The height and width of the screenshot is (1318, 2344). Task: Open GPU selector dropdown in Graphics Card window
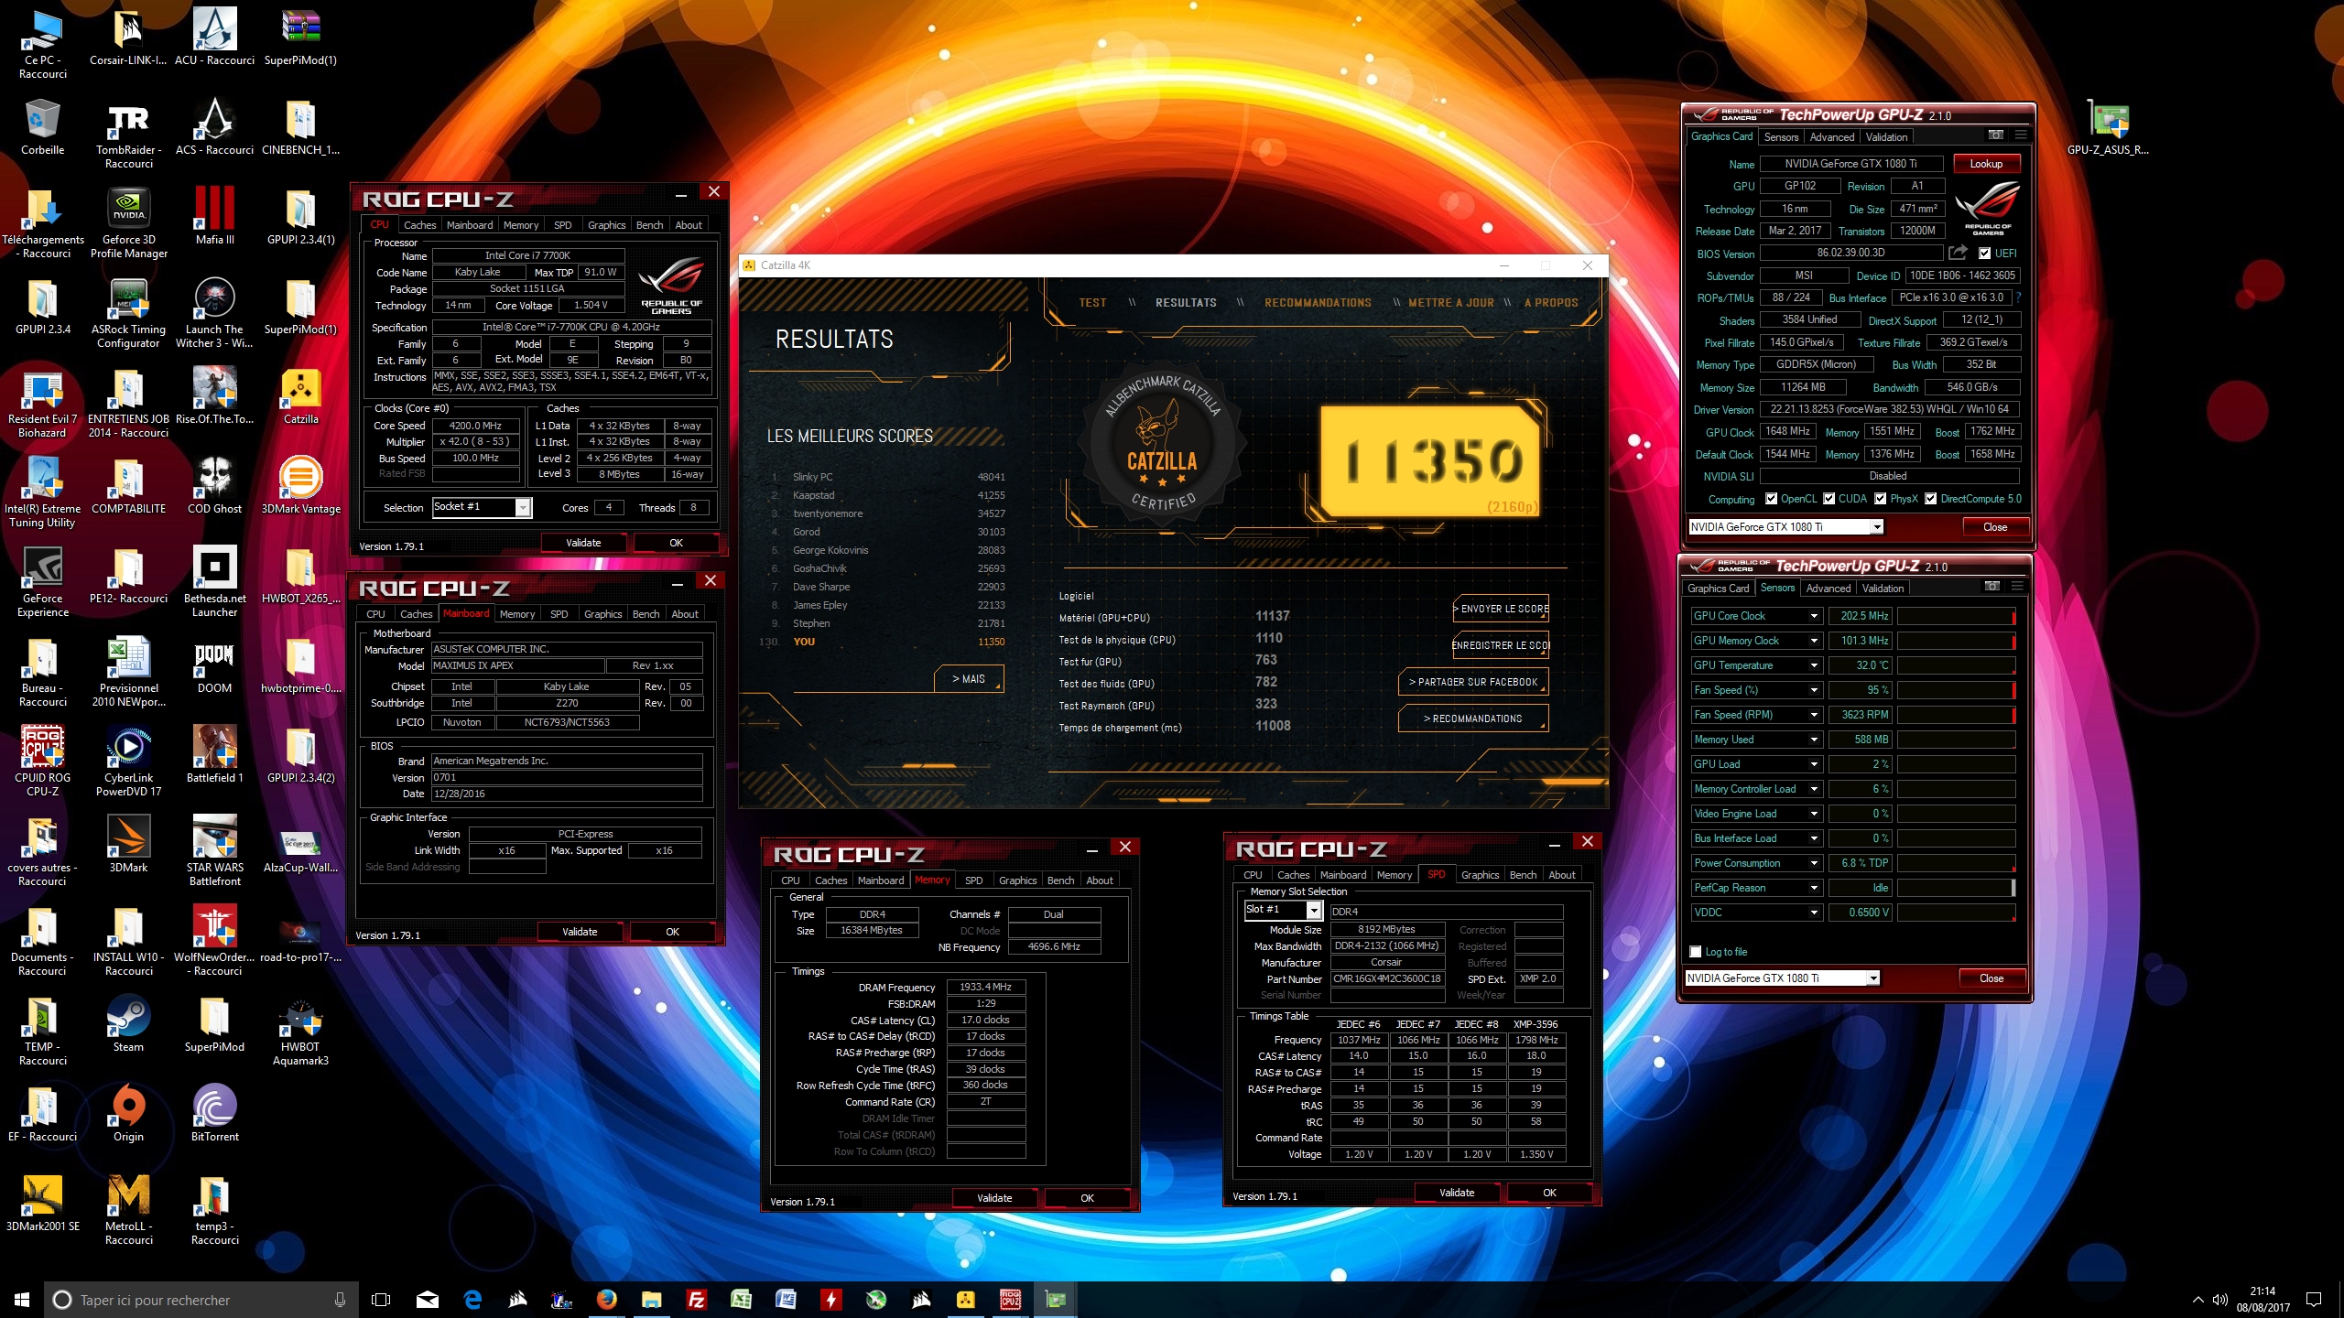[1876, 527]
